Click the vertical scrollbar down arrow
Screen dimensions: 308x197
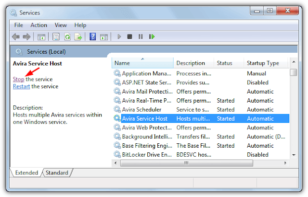point(294,155)
